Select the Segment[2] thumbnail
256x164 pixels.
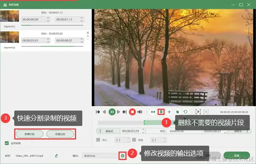(10, 37)
